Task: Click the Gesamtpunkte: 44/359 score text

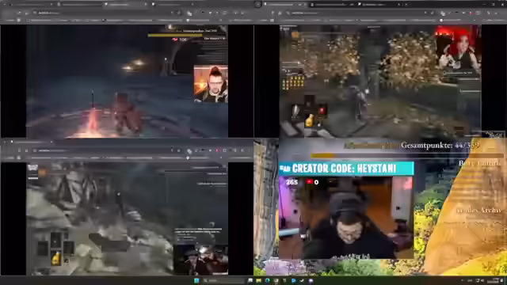Action: click(x=440, y=146)
